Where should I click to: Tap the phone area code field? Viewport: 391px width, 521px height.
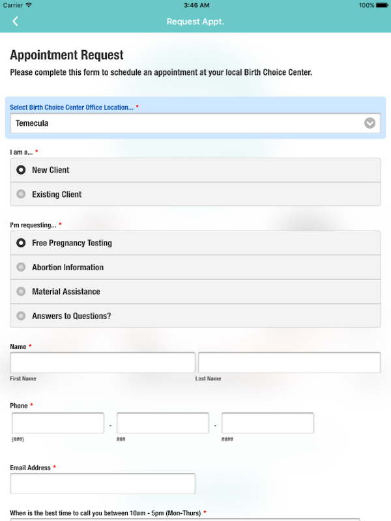coord(58,423)
